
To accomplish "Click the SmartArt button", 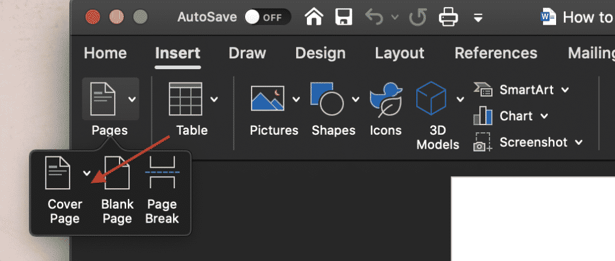I will pyautogui.click(x=521, y=90).
